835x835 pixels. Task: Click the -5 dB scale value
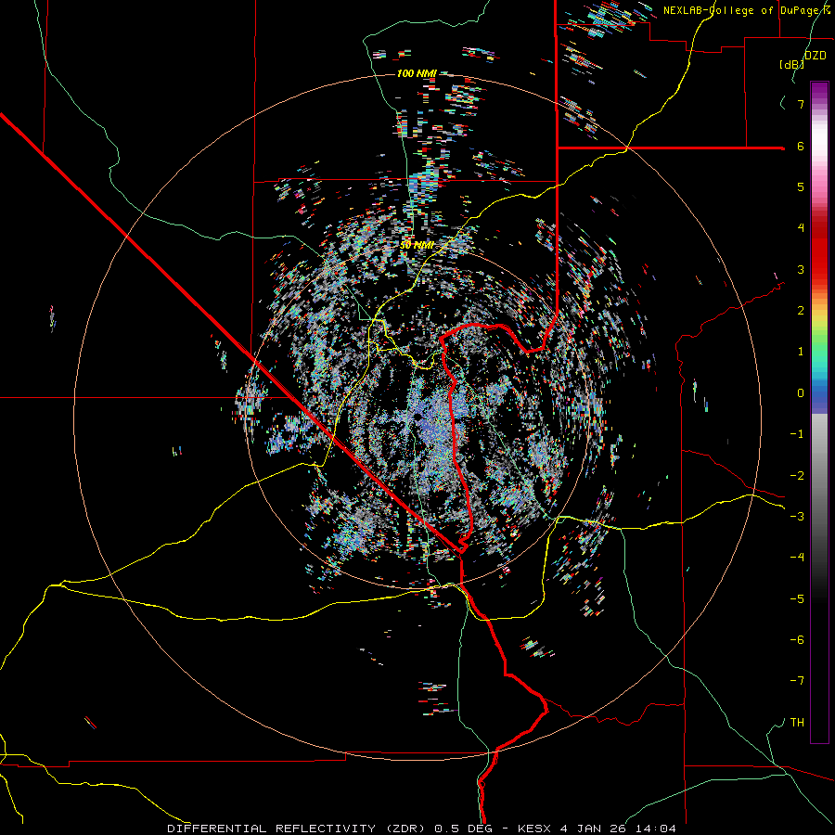click(x=797, y=598)
